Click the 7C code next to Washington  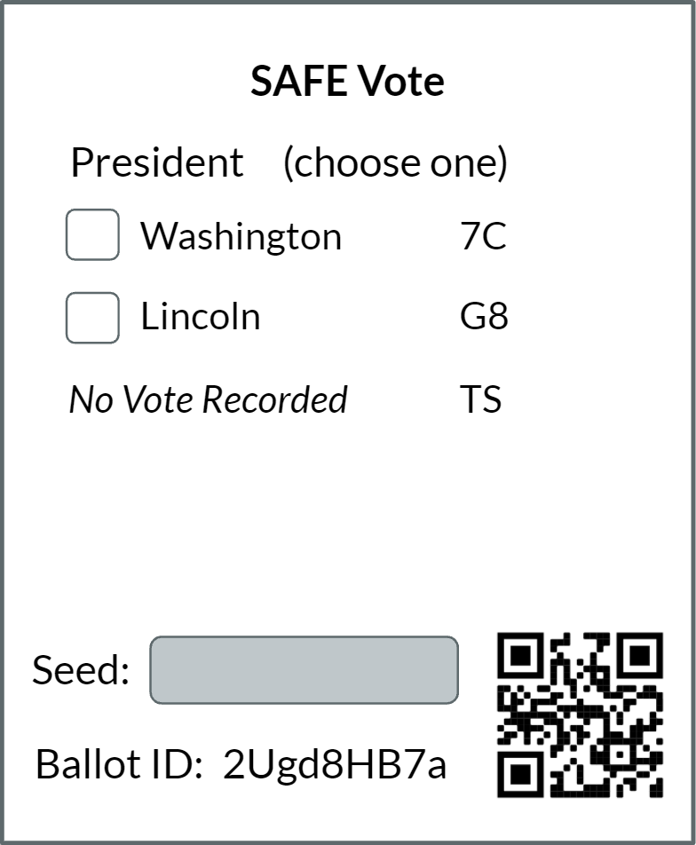[483, 236]
